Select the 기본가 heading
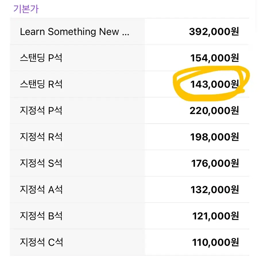The image size is (259, 259). click(26, 9)
